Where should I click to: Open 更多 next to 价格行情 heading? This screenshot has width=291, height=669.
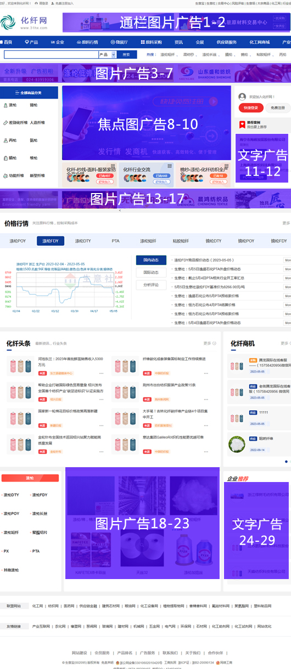[x=286, y=223]
